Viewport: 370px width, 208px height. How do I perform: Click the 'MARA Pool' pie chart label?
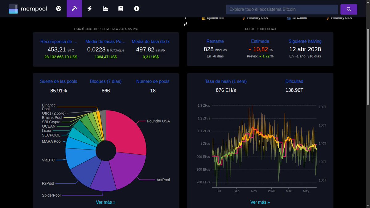[52, 141]
